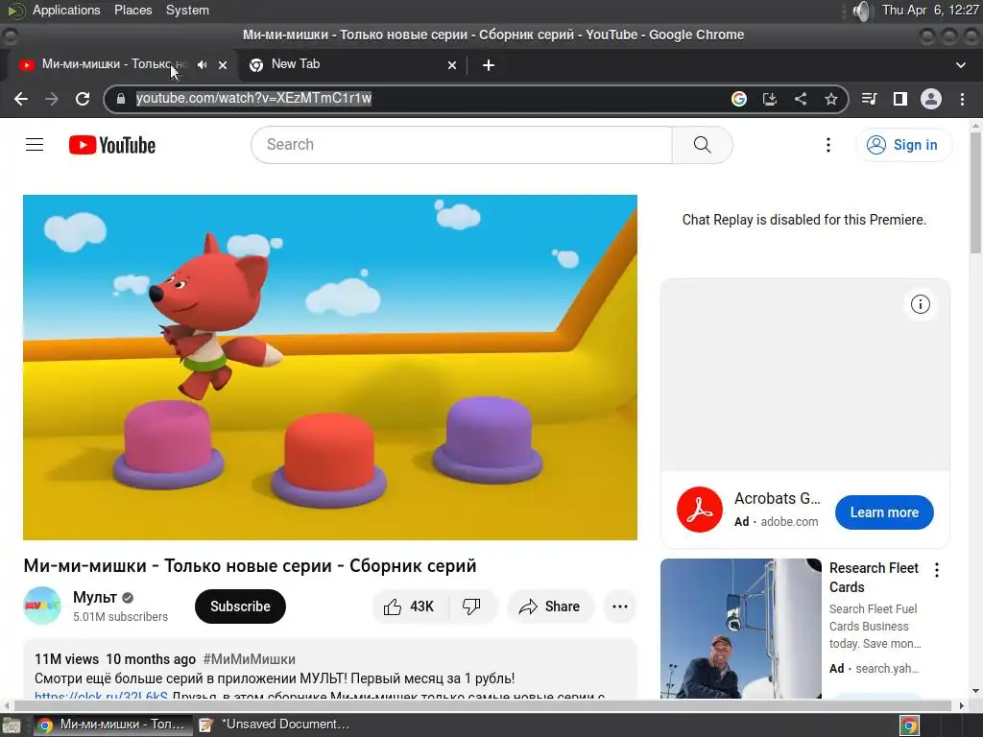This screenshot has width=983, height=737.
Task: Click the browser forward arrow
Action: (52, 99)
